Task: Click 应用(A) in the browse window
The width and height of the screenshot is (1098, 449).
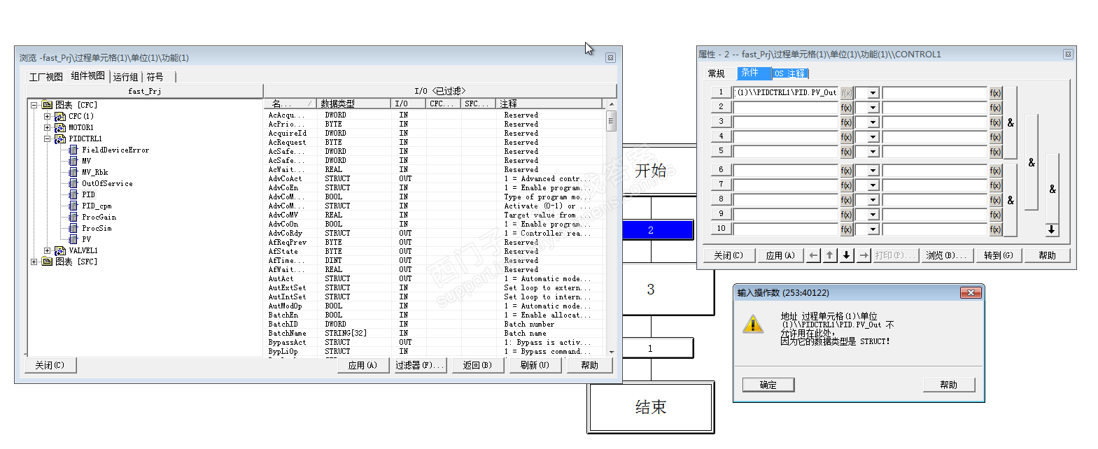Action: click(x=363, y=365)
